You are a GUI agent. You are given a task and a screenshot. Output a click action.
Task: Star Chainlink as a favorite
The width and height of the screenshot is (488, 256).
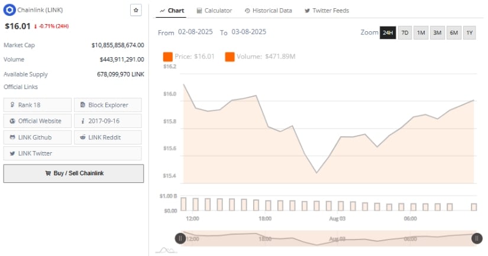click(135, 10)
